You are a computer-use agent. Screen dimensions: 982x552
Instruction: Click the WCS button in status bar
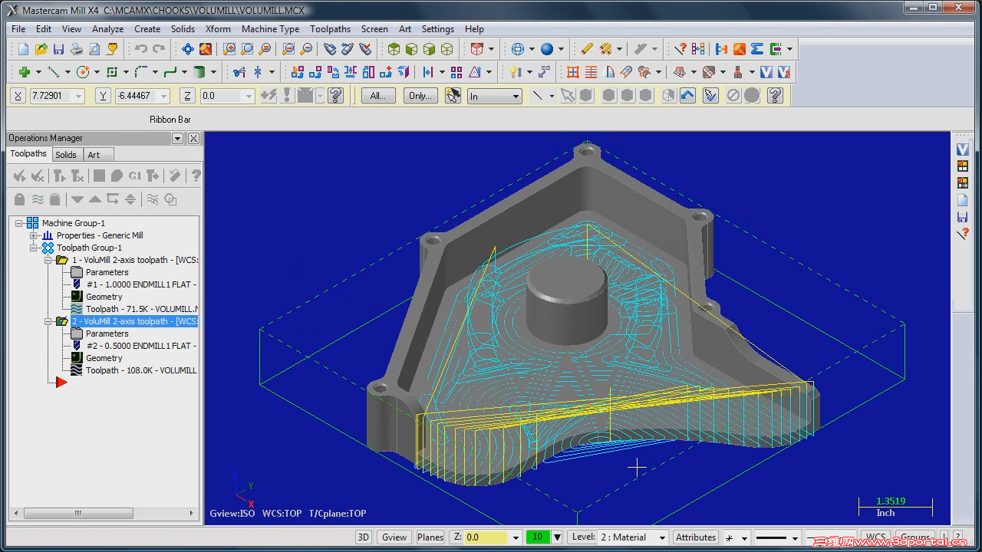[x=875, y=537]
